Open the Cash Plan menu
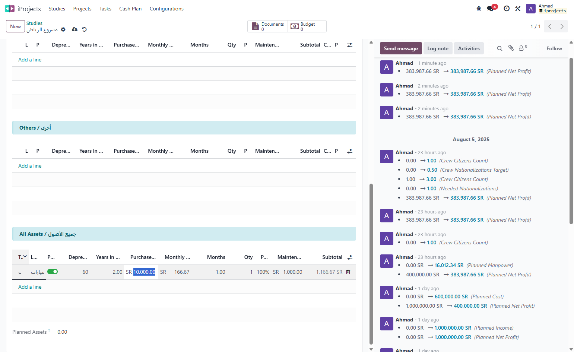 130,9
